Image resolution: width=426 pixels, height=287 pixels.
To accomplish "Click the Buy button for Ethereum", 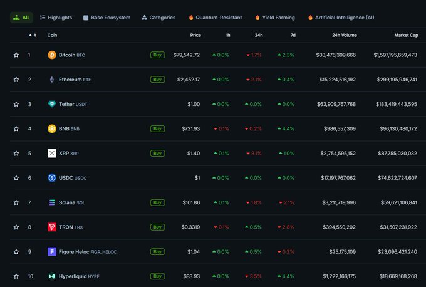I will (158, 80).
